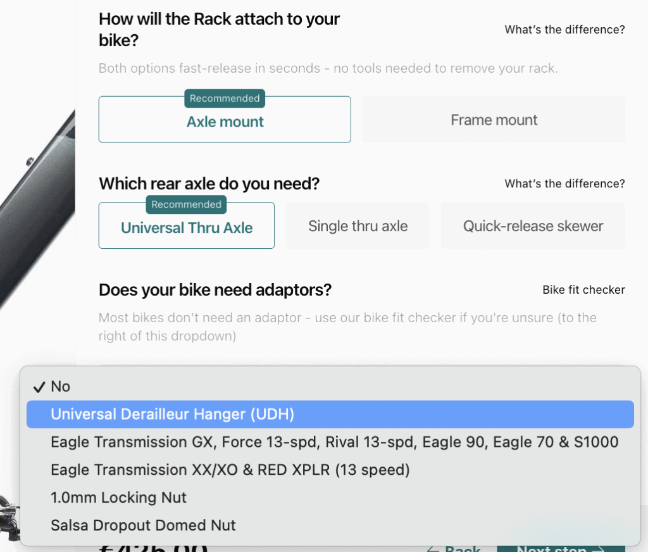The width and height of the screenshot is (648, 552).
Task: Choose Frame mount attachment
Action: tap(494, 120)
